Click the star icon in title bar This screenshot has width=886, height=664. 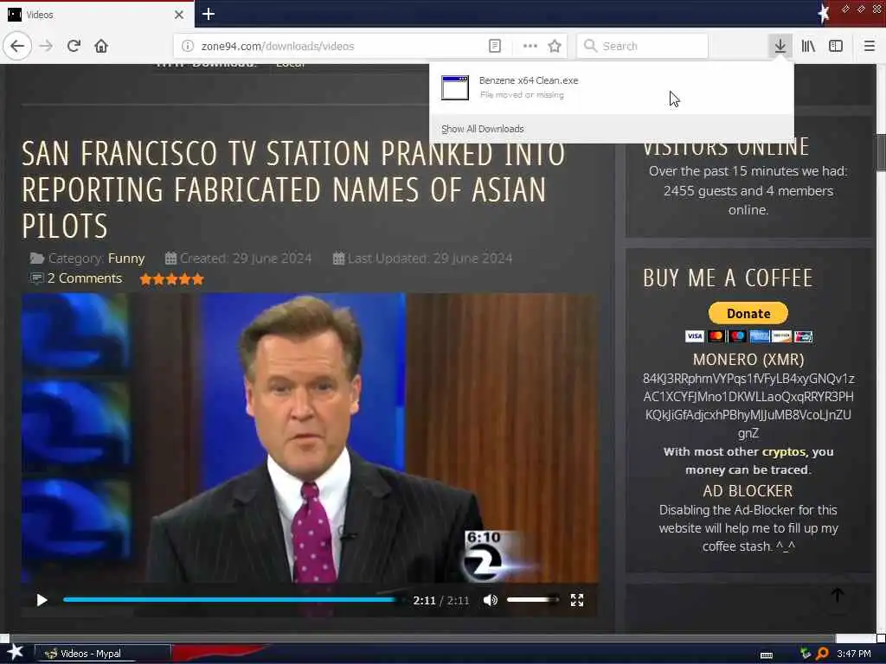point(824,14)
